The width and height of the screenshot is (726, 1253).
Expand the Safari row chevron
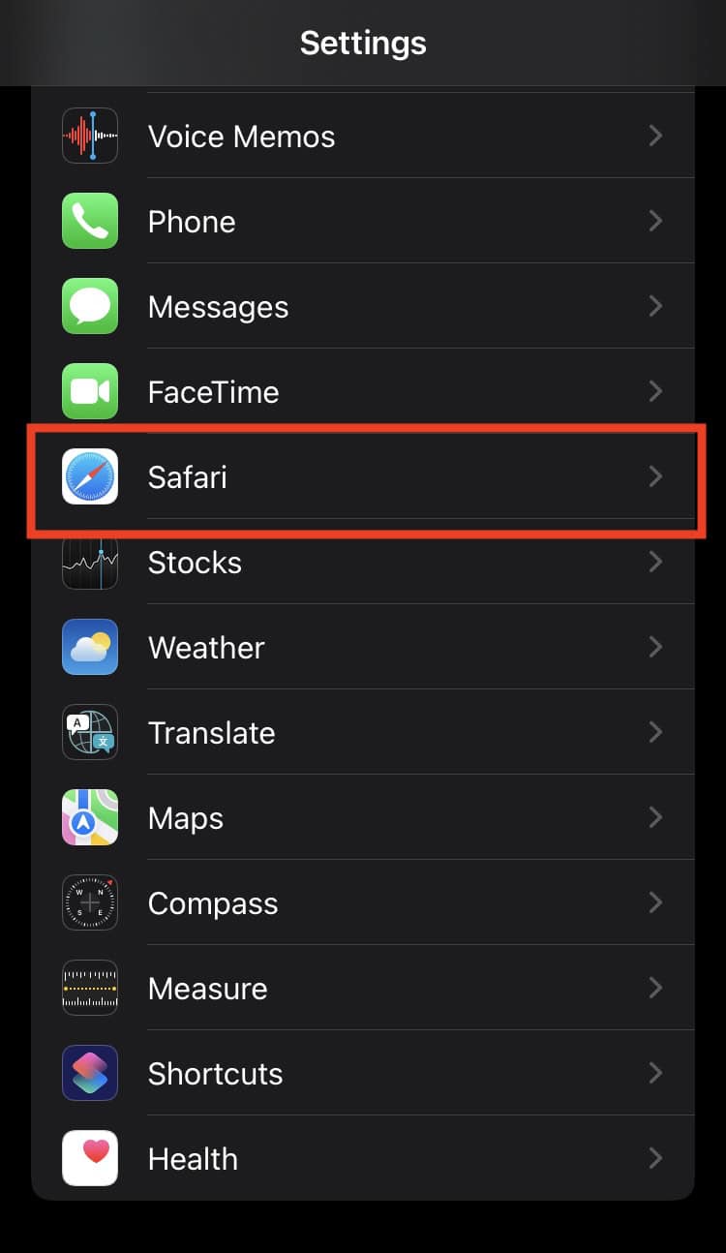click(656, 476)
